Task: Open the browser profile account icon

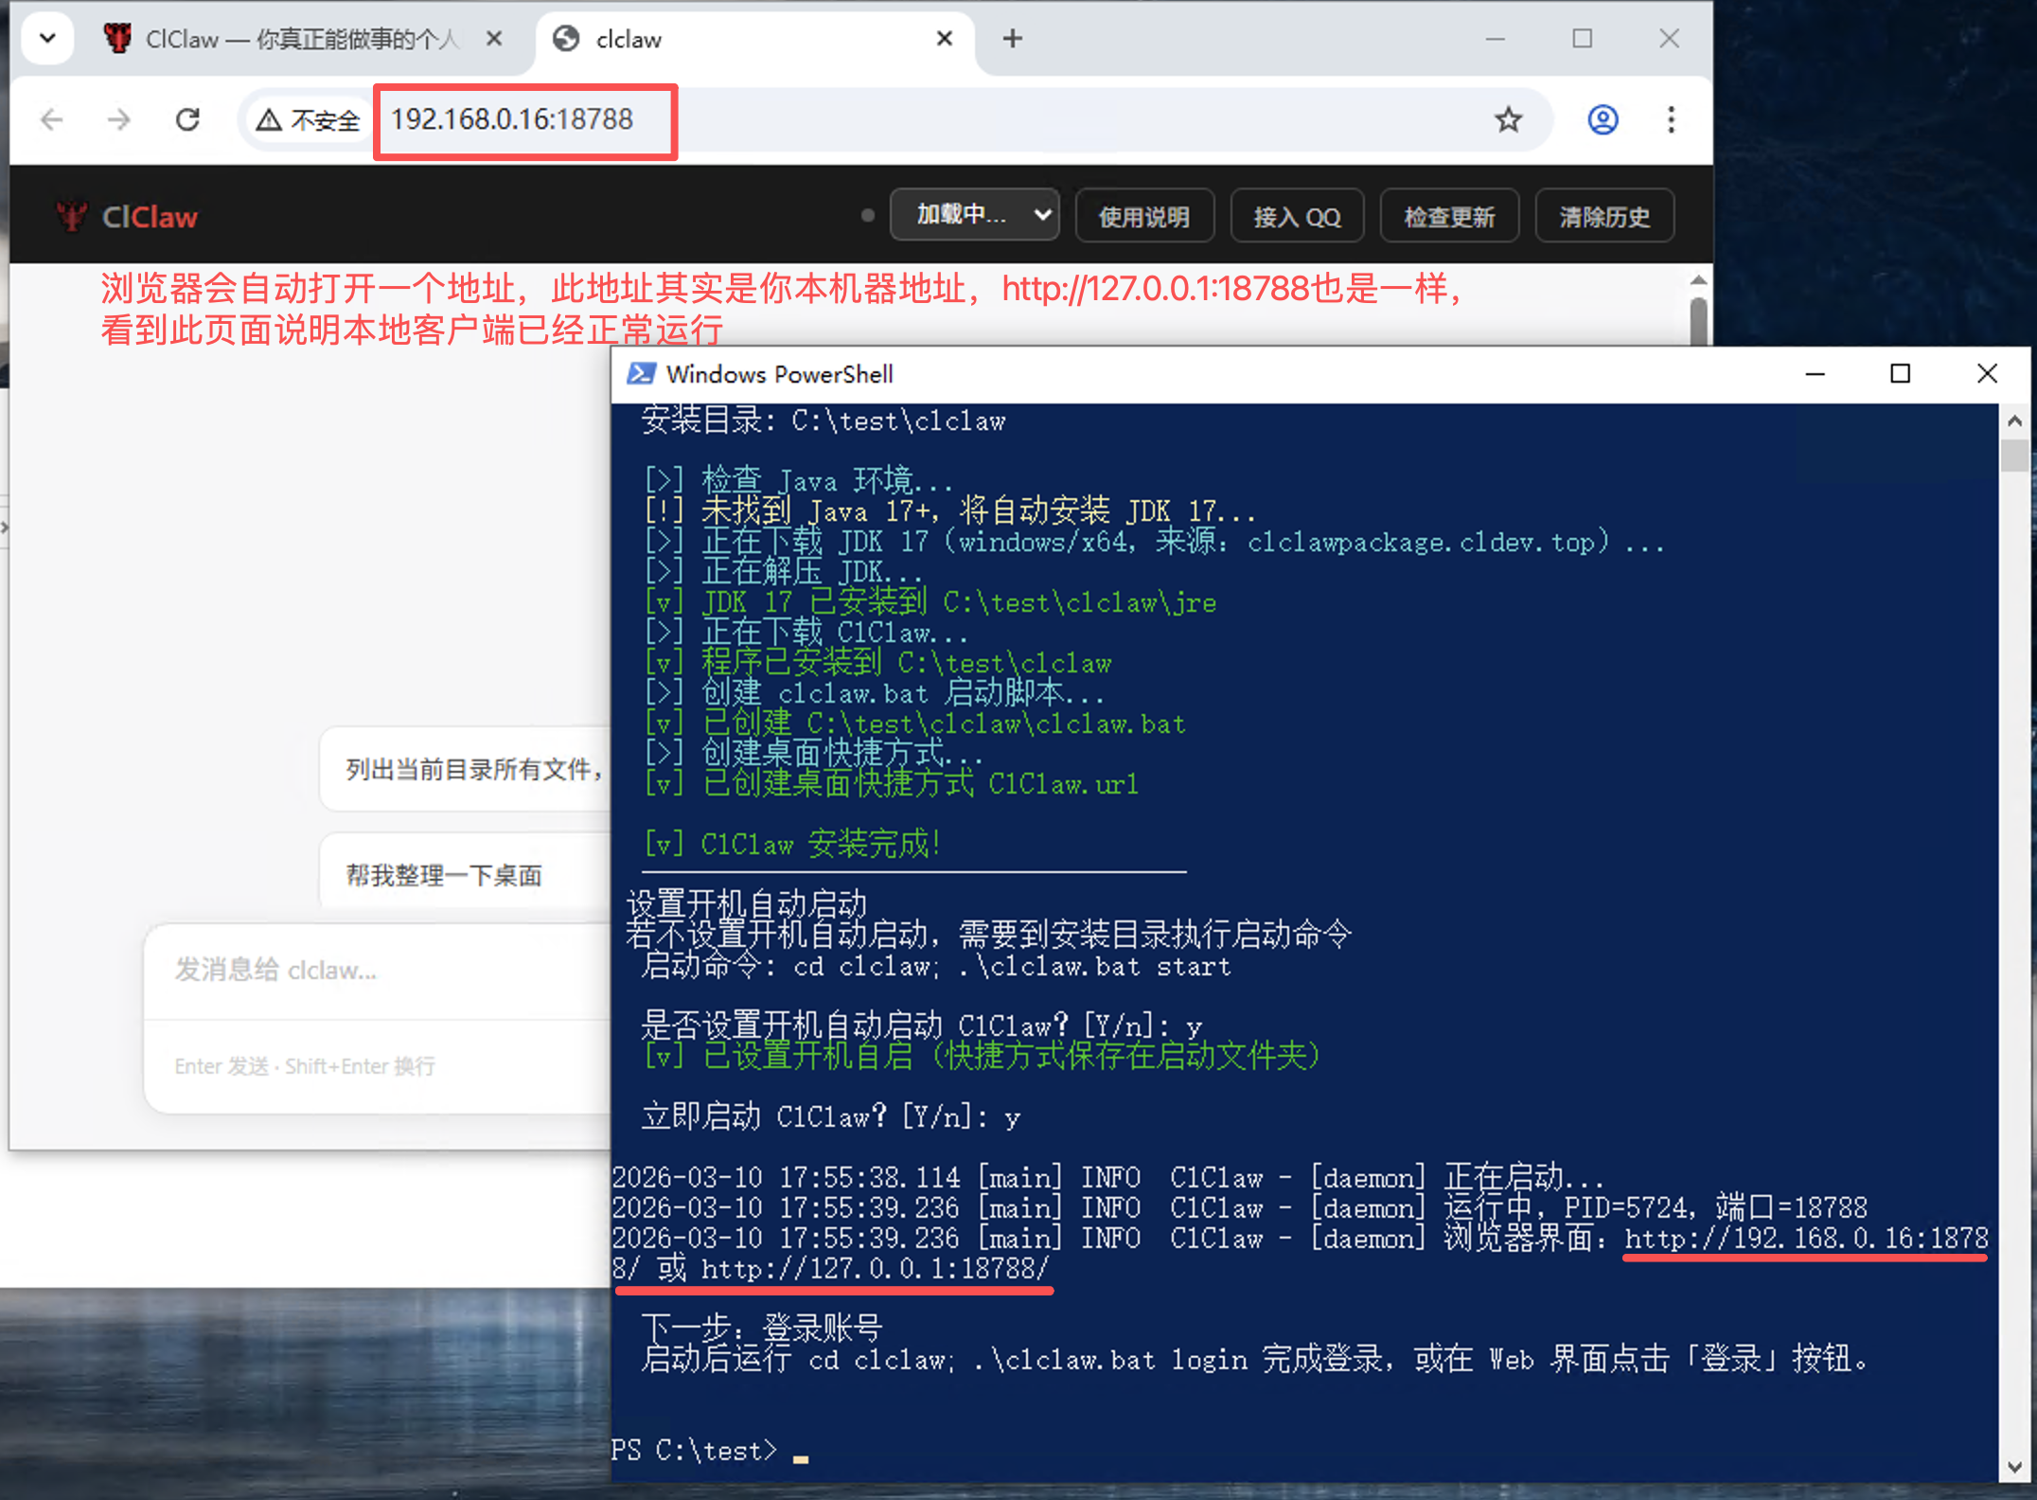Action: [1602, 119]
